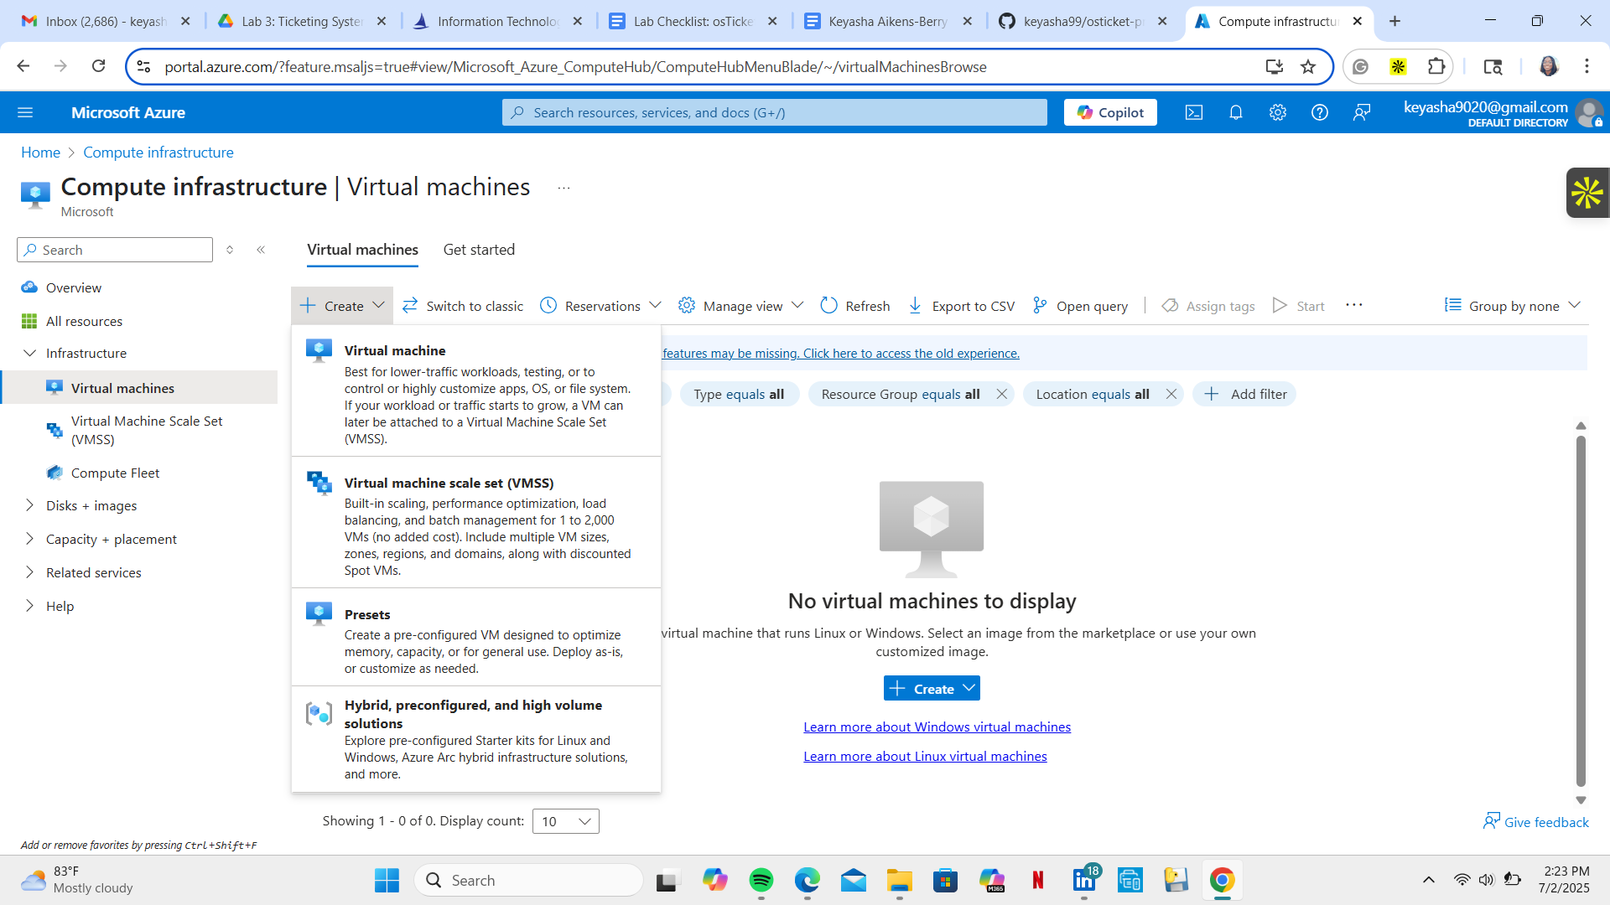Open the Create dropdown in toolbar
This screenshot has width=1610, height=905.
coord(342,306)
